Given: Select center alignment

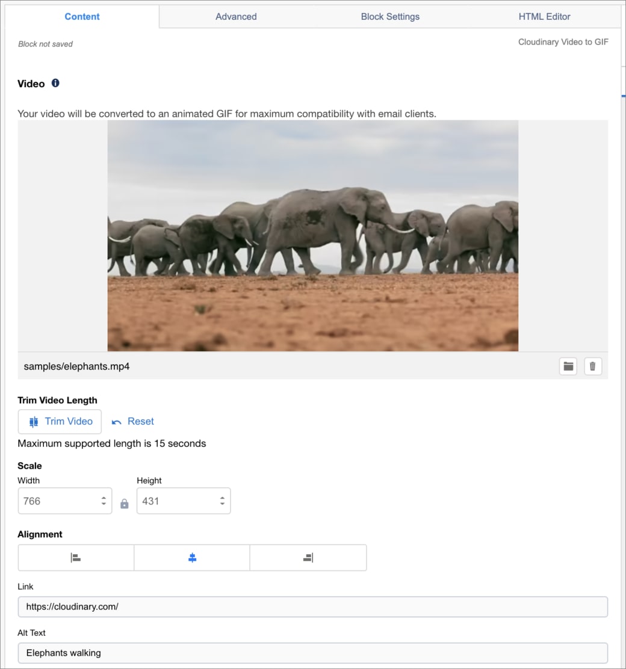Looking at the screenshot, I should point(192,558).
